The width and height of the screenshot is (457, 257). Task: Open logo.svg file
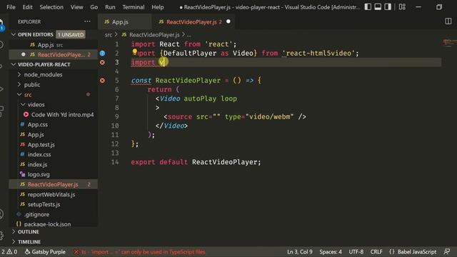click(39, 174)
